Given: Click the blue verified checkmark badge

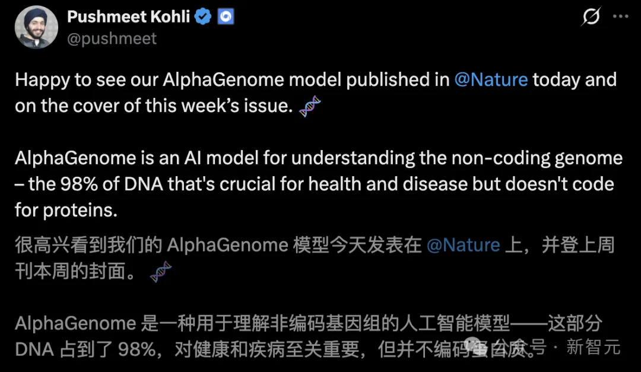Looking at the screenshot, I should pyautogui.click(x=202, y=17).
